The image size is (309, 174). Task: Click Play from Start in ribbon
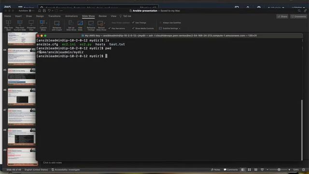coord(9,25)
